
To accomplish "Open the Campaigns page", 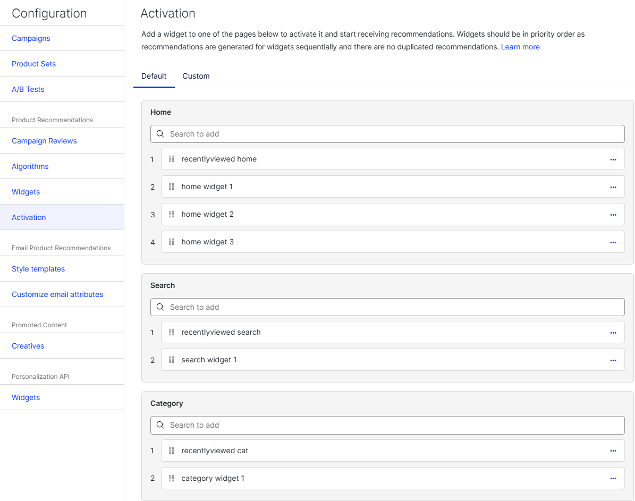I will [31, 38].
